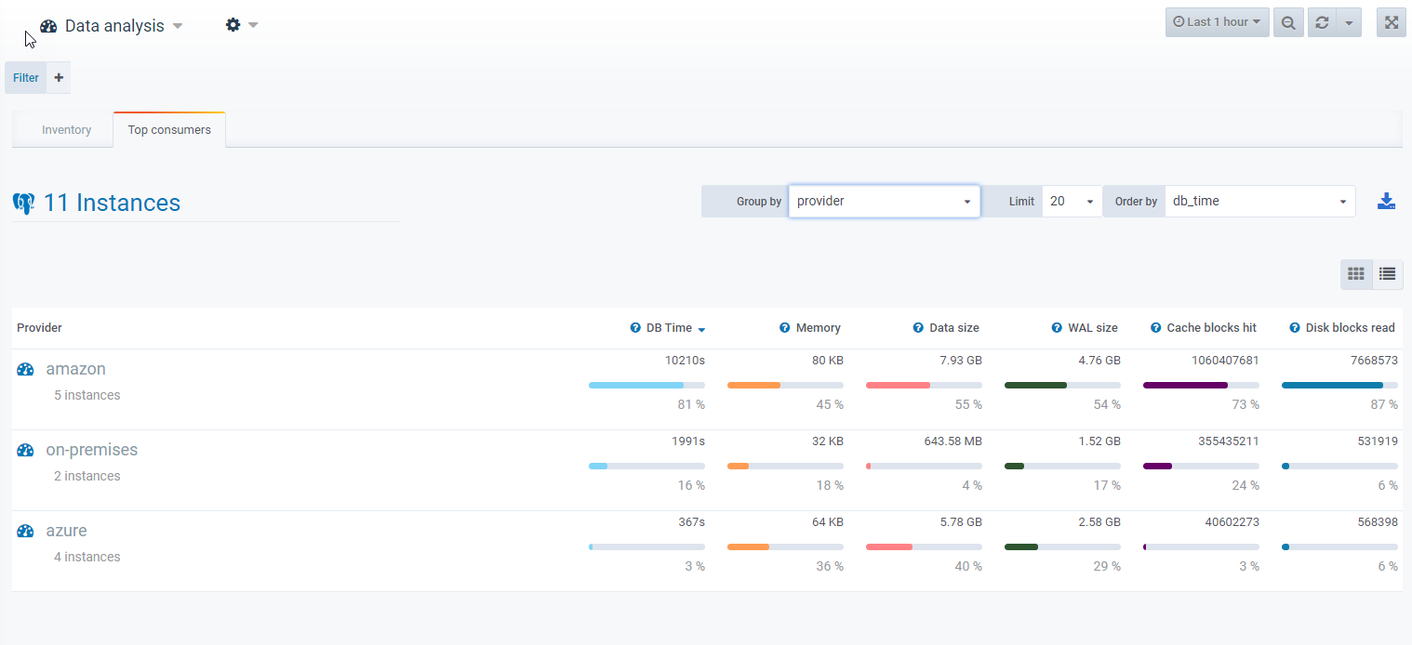
Task: Open the on-premises provider link
Action: click(x=91, y=450)
